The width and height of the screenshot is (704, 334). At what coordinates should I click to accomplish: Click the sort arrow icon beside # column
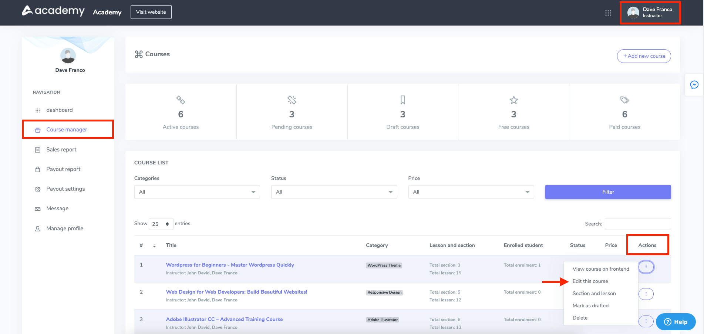pos(154,246)
